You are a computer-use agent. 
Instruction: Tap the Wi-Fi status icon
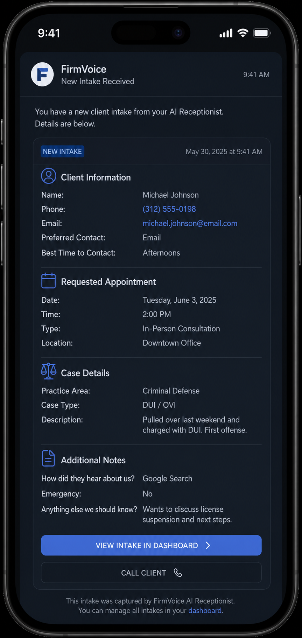pyautogui.click(x=243, y=33)
